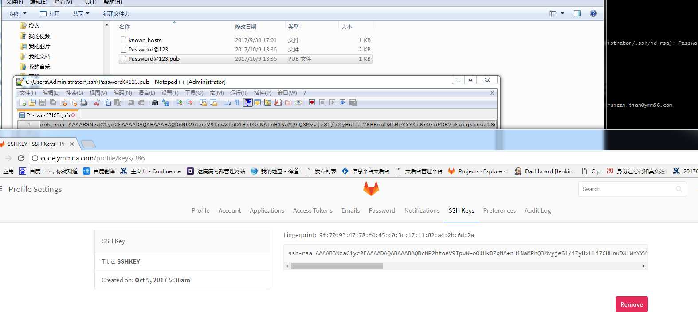Viewport: 698px width, 331px height.
Task: Click Open file icon in Notepad++ toolbar
Action: [32, 102]
